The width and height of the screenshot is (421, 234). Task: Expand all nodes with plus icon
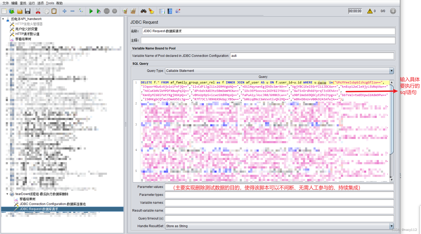pyautogui.click(x=65, y=11)
